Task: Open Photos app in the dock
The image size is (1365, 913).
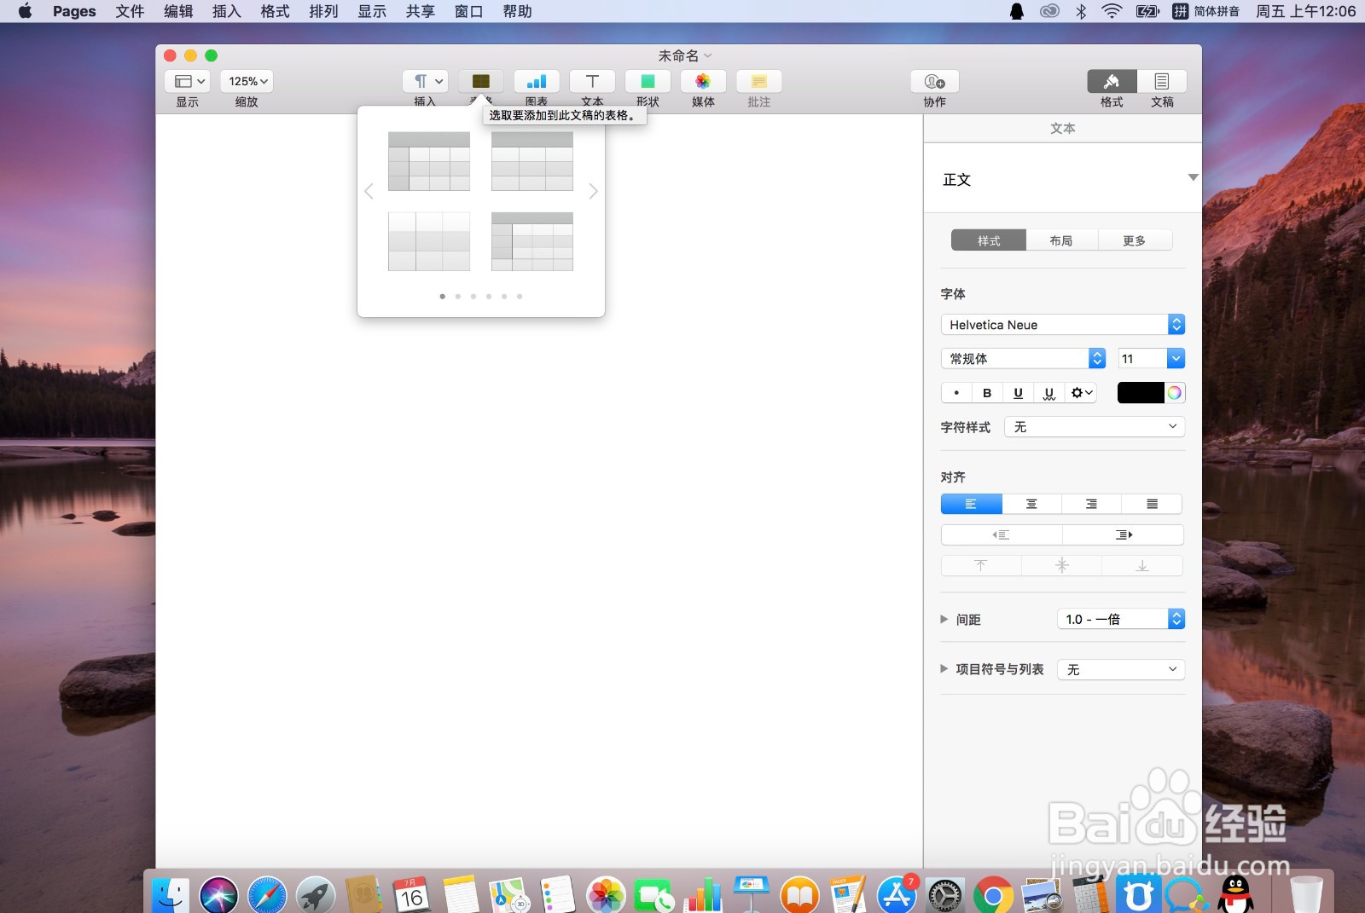Action: pyautogui.click(x=607, y=895)
